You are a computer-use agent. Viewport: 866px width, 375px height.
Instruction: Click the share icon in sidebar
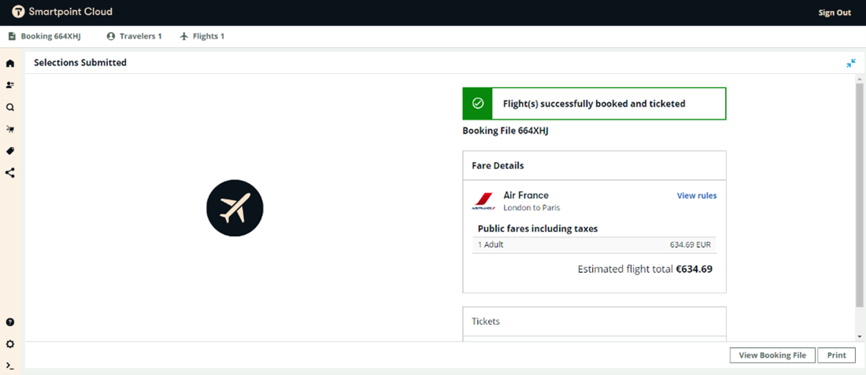(x=10, y=173)
